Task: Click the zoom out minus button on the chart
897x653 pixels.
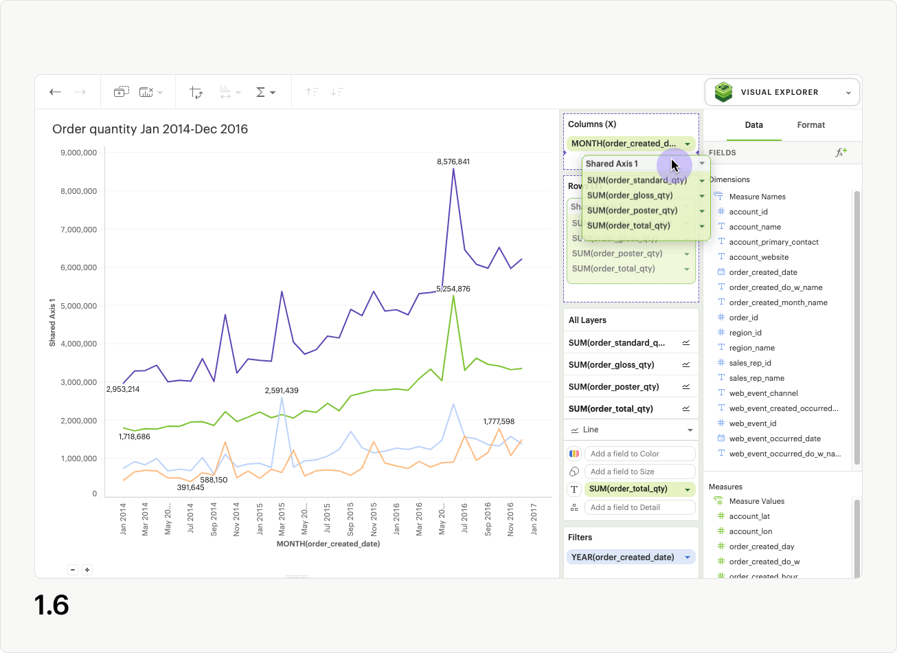Action: 73,569
